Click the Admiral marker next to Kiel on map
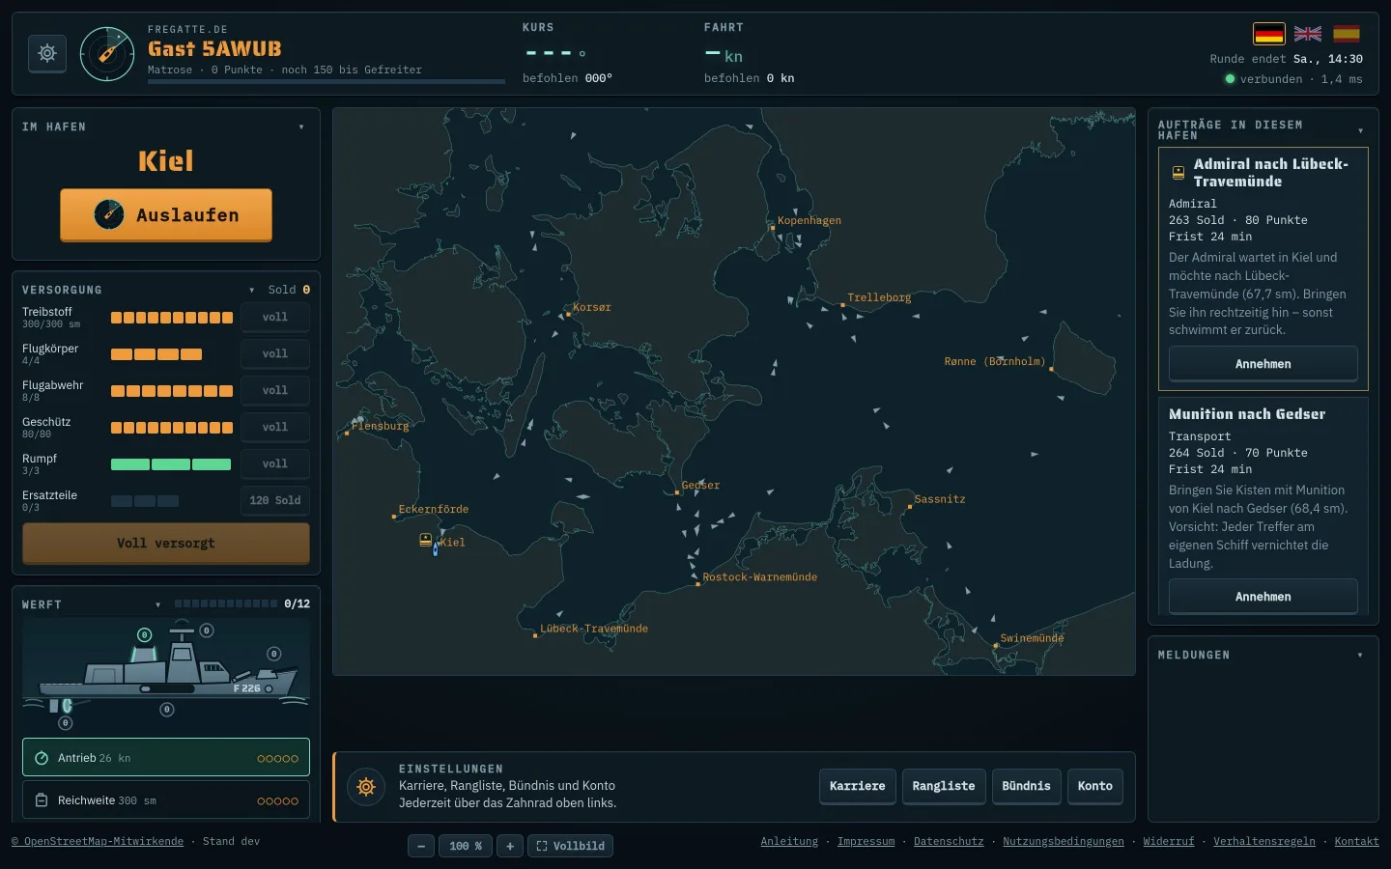The height and width of the screenshot is (869, 1391). pos(425,540)
